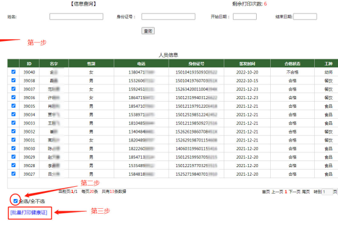
Task: Click the issue date in row 39032
Action: pos(247,132)
